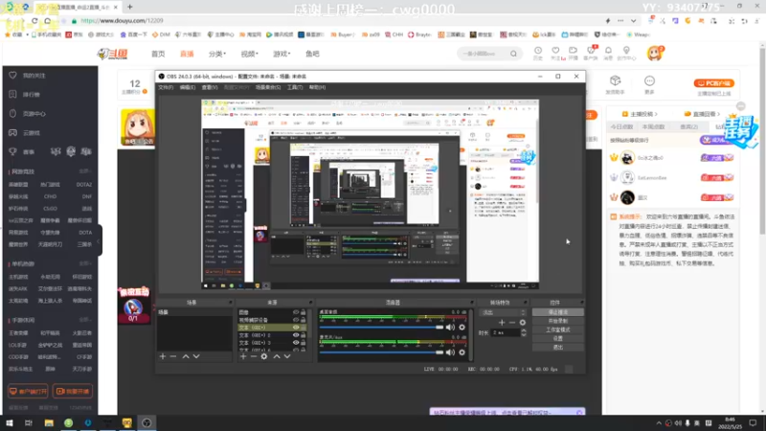Open Task View from taskbar

[29, 422]
